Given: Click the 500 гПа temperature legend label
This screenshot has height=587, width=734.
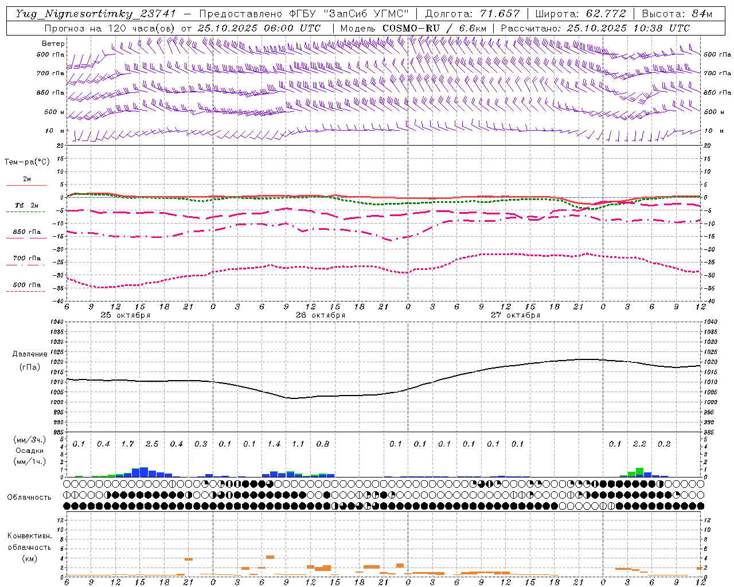Looking at the screenshot, I should (x=27, y=285).
